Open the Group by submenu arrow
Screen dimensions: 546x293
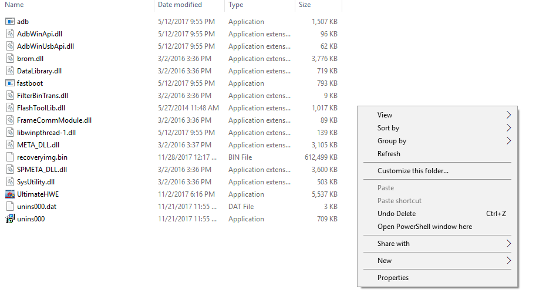coord(509,141)
